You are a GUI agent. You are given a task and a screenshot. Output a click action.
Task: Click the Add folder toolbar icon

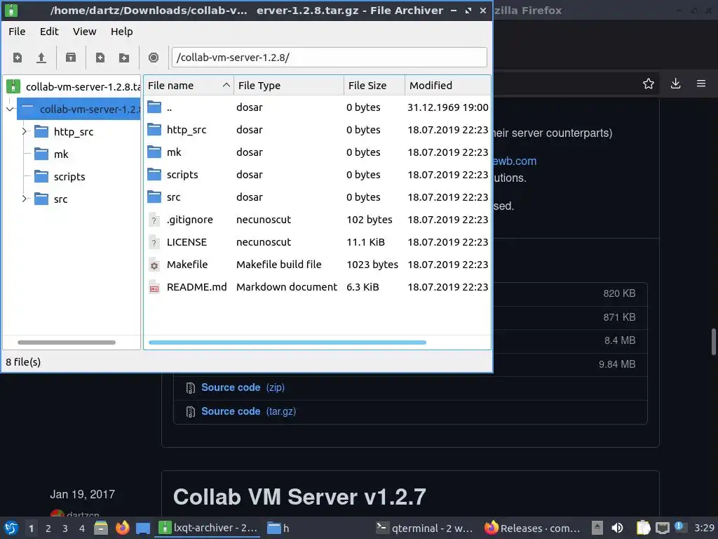coord(123,58)
